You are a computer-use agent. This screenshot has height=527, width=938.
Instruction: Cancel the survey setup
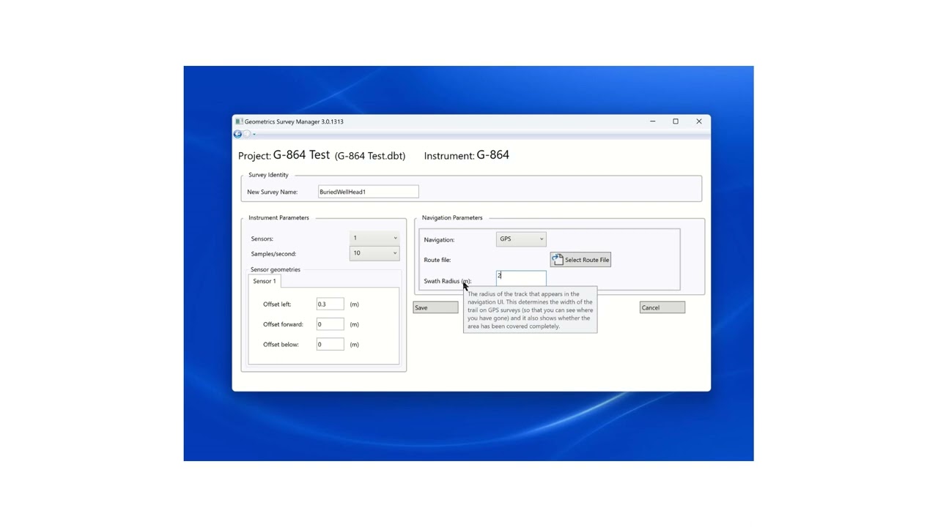pyautogui.click(x=662, y=307)
